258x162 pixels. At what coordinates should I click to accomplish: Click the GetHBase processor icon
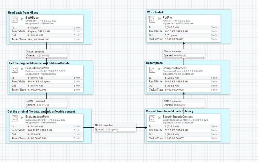[x=15, y=19]
